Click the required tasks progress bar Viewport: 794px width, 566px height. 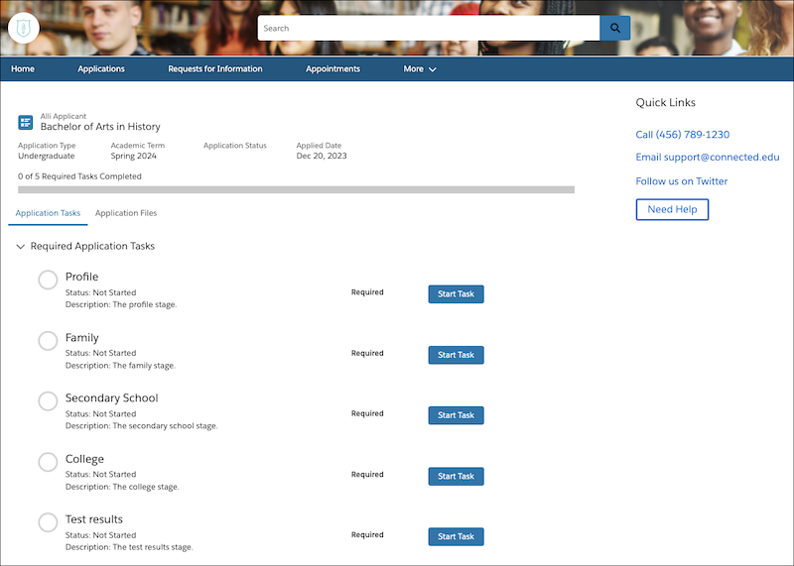[x=296, y=189]
